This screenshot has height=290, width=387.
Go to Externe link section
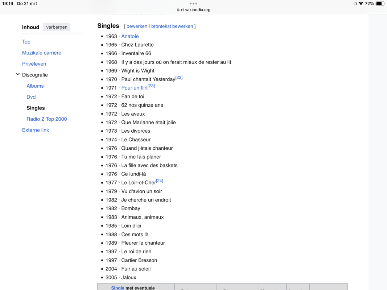pos(36,130)
